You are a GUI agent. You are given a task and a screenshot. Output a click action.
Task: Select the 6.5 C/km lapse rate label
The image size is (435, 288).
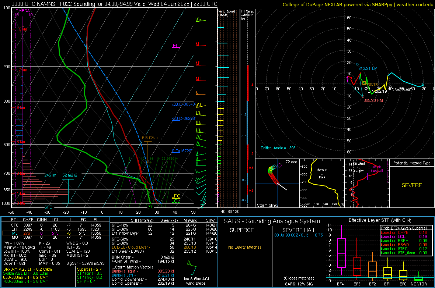[x=150, y=138]
